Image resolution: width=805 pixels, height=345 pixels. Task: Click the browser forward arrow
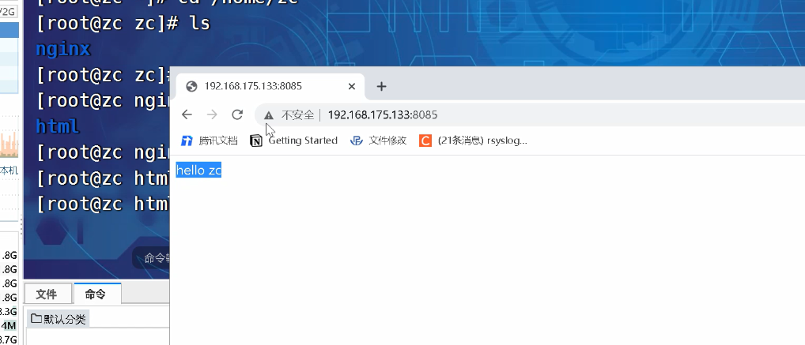coord(212,114)
